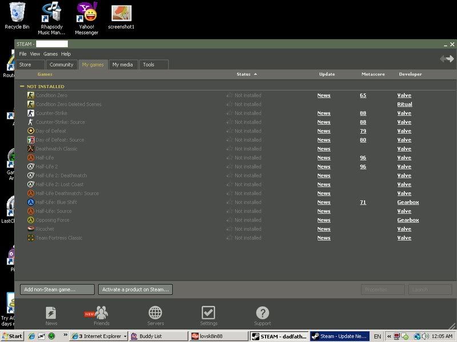Open the Help menu
The height and width of the screenshot is (342, 457).
[66, 54]
